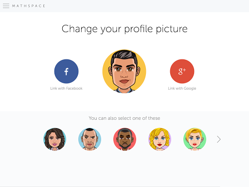Click the horizontal scrollbar at page bottom

pyautogui.click(x=110, y=187)
